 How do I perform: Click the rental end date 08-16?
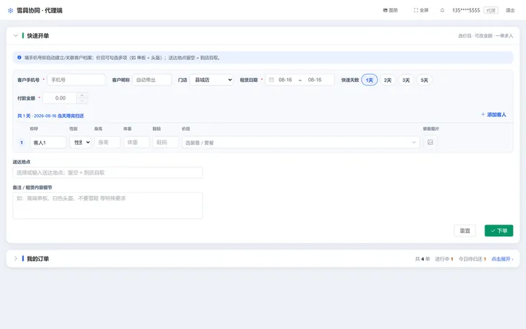coord(315,80)
